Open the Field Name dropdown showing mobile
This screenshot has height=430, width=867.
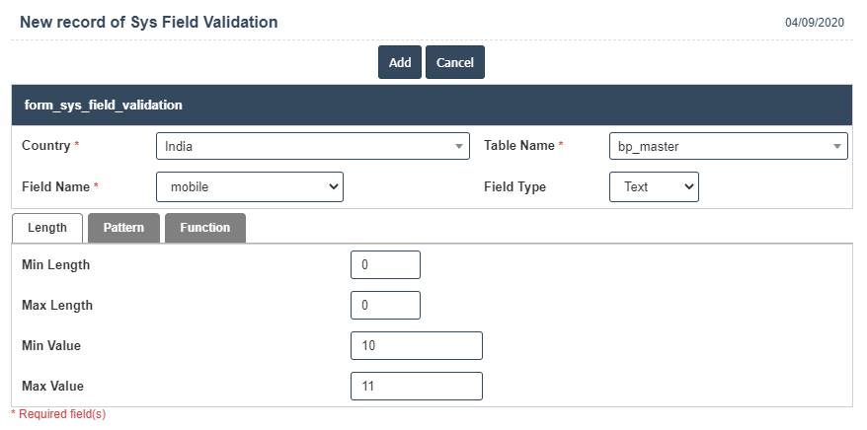coord(249,186)
